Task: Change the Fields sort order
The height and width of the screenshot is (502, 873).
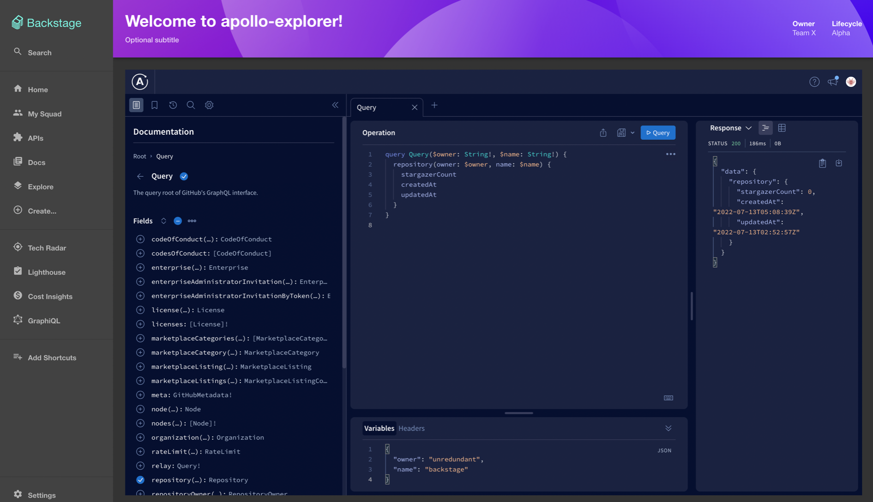Action: [x=163, y=221]
